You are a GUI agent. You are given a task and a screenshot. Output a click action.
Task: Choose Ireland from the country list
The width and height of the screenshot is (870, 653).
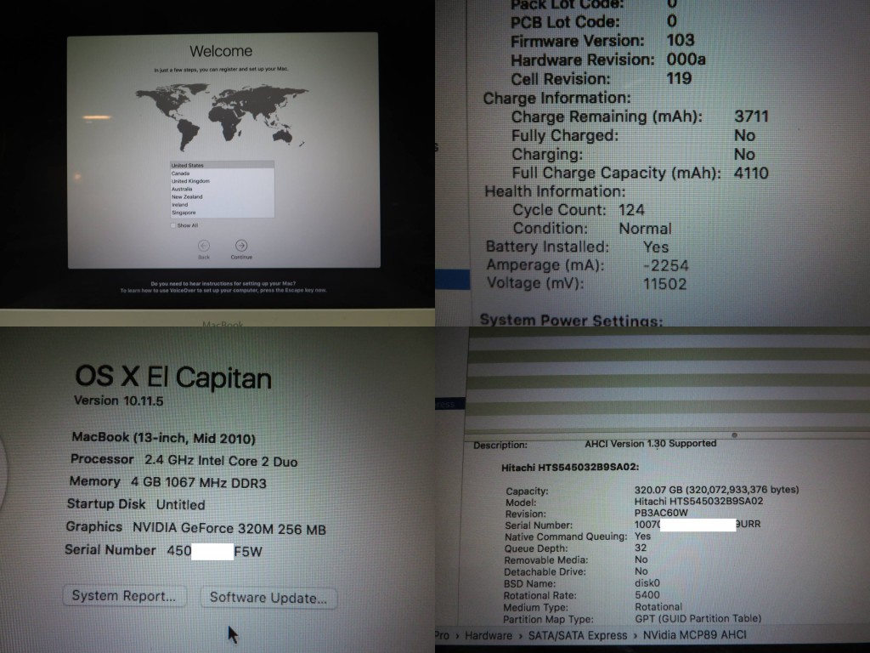(x=180, y=204)
